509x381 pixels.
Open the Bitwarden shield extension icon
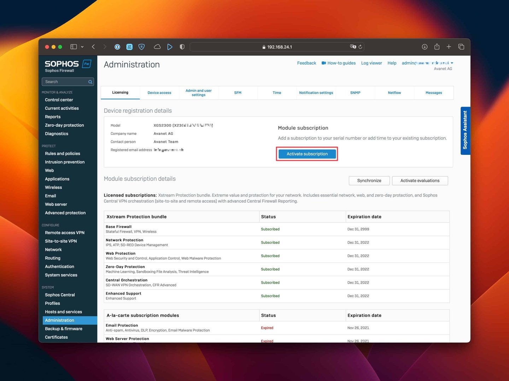[x=141, y=47]
